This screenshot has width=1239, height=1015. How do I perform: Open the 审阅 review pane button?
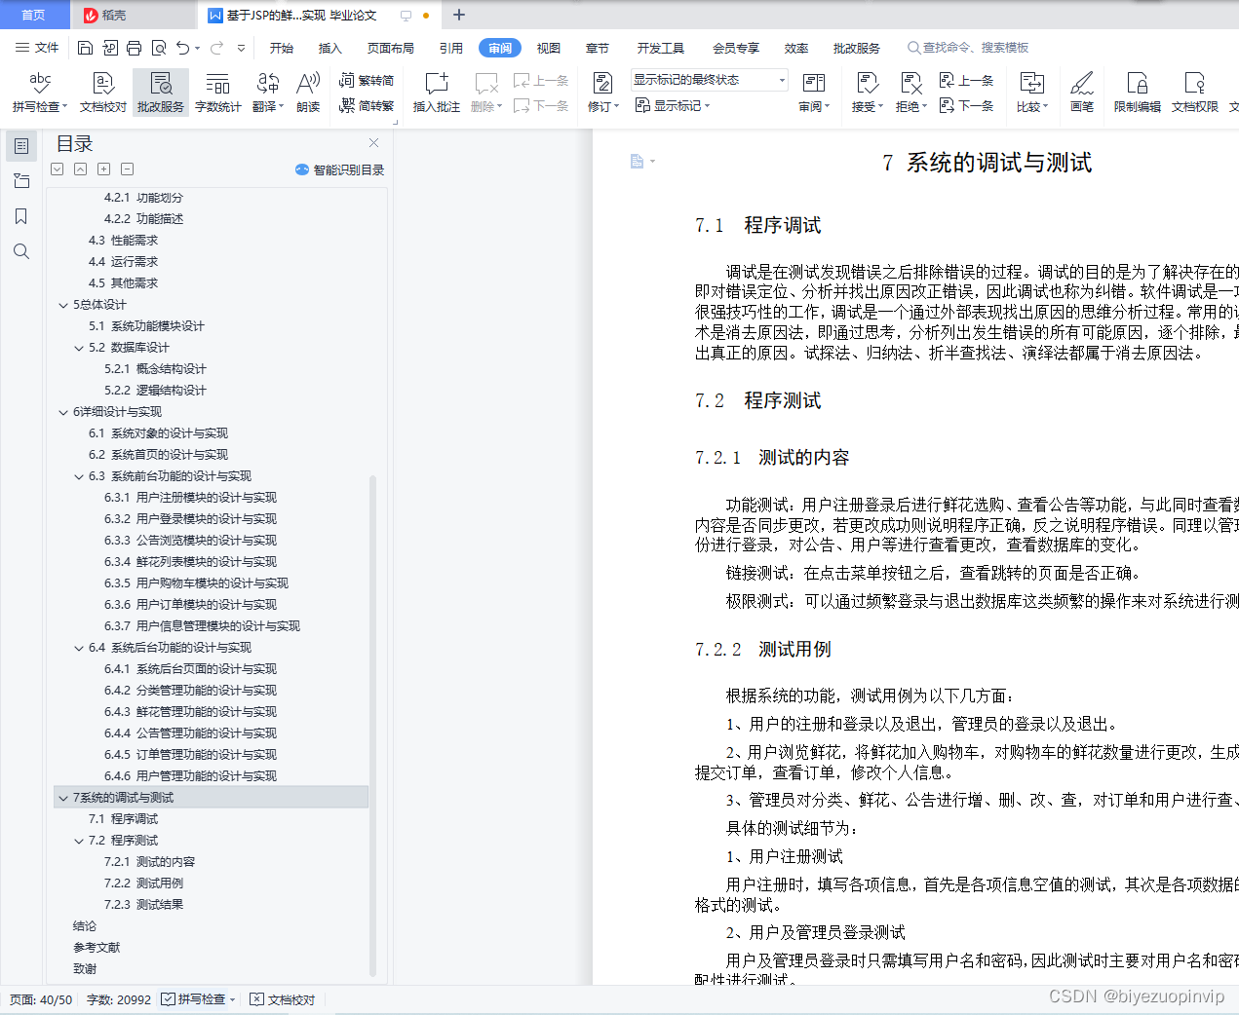click(814, 93)
